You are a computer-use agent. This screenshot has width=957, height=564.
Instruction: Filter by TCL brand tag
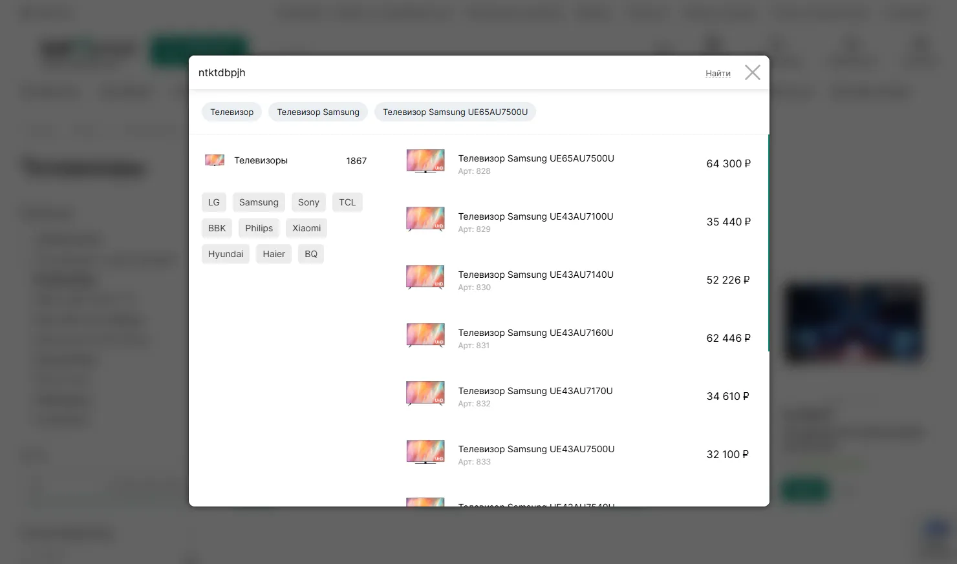[347, 202]
